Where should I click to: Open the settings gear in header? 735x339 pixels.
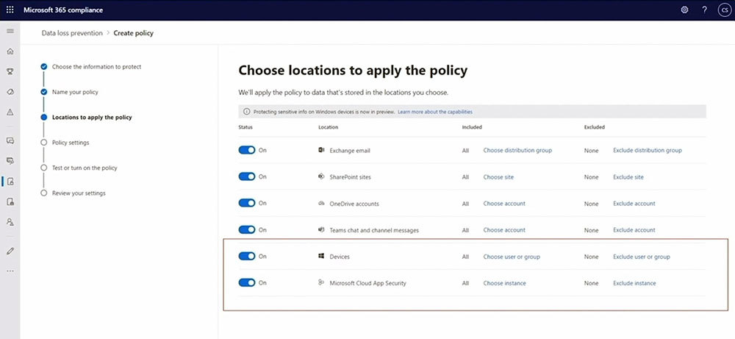tap(684, 10)
